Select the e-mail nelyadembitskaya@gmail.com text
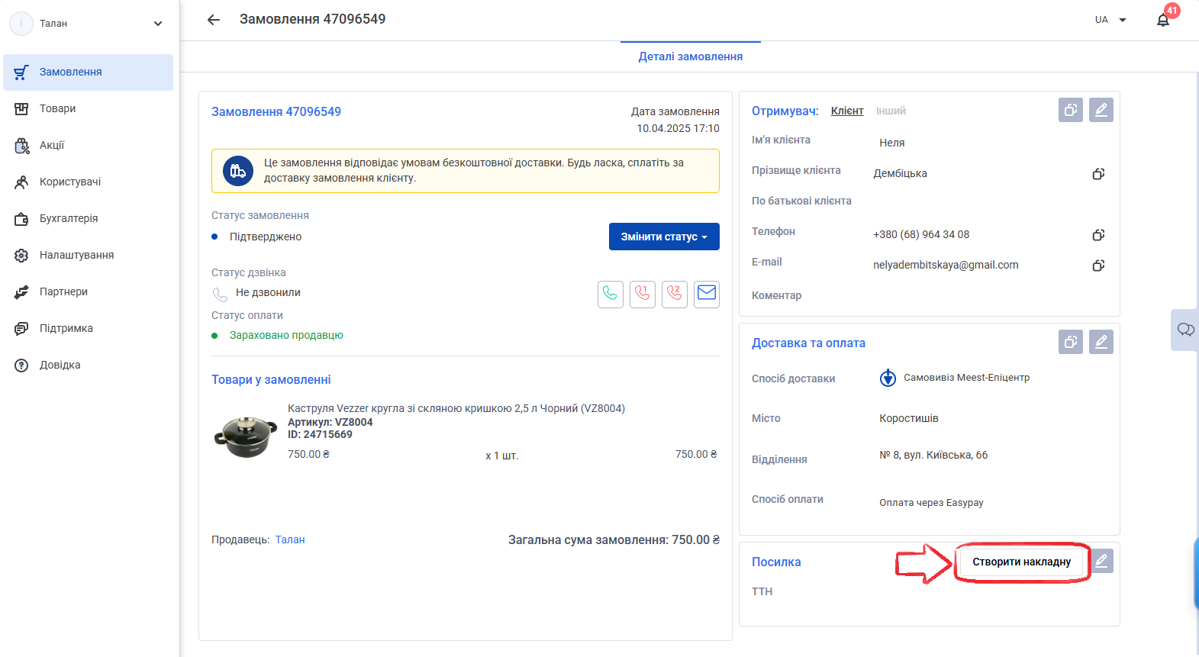Viewport: 1199px width, 657px height. [946, 265]
